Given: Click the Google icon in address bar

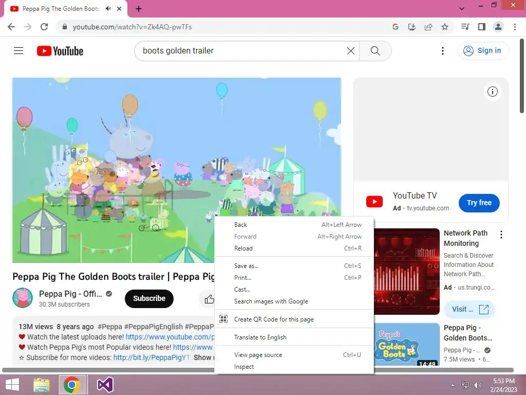Looking at the screenshot, I should 396,27.
